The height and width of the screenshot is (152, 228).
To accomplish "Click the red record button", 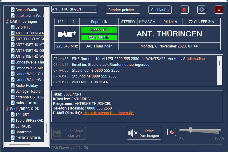I will click(184, 10).
